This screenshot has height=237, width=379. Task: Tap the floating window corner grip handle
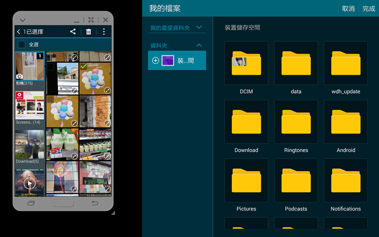[x=113, y=213]
